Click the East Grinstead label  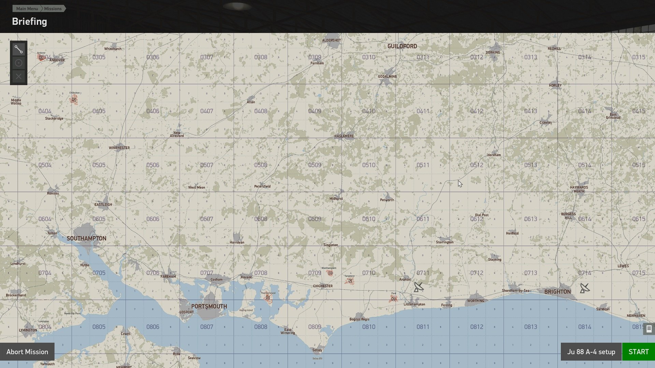click(613, 116)
